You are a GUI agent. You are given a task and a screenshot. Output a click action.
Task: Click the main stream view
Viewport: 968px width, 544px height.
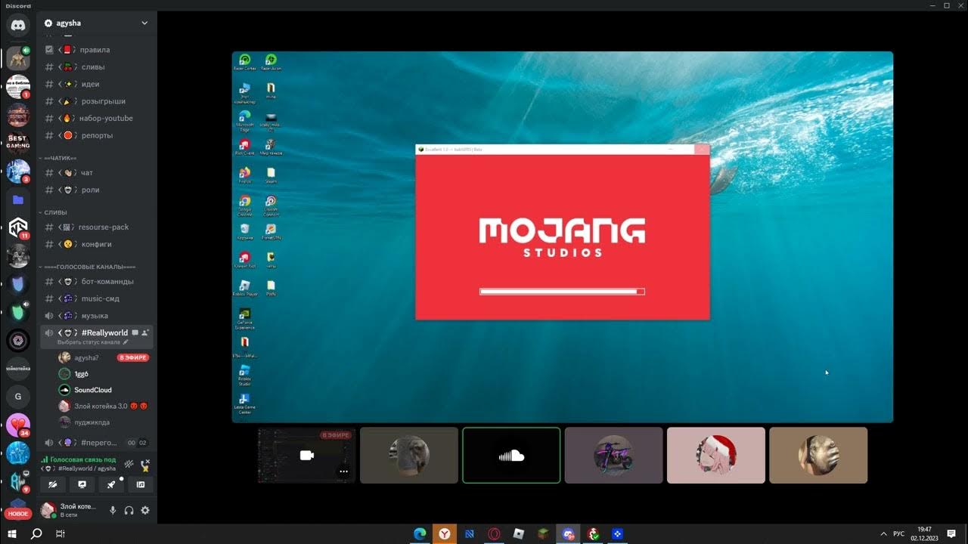pos(562,236)
